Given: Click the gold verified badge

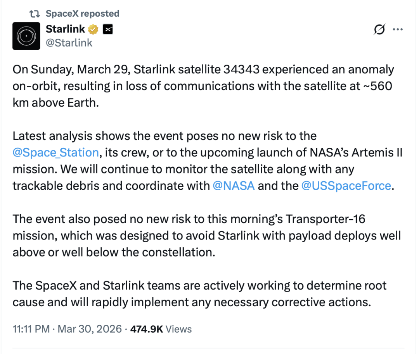Looking at the screenshot, I should 93,29.
